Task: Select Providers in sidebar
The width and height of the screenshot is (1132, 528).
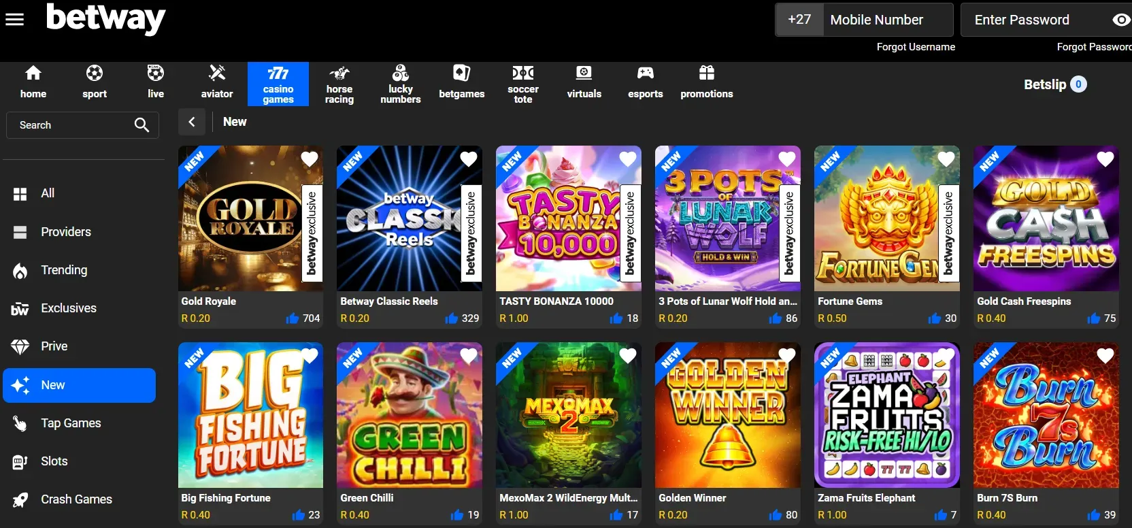Action: point(80,232)
